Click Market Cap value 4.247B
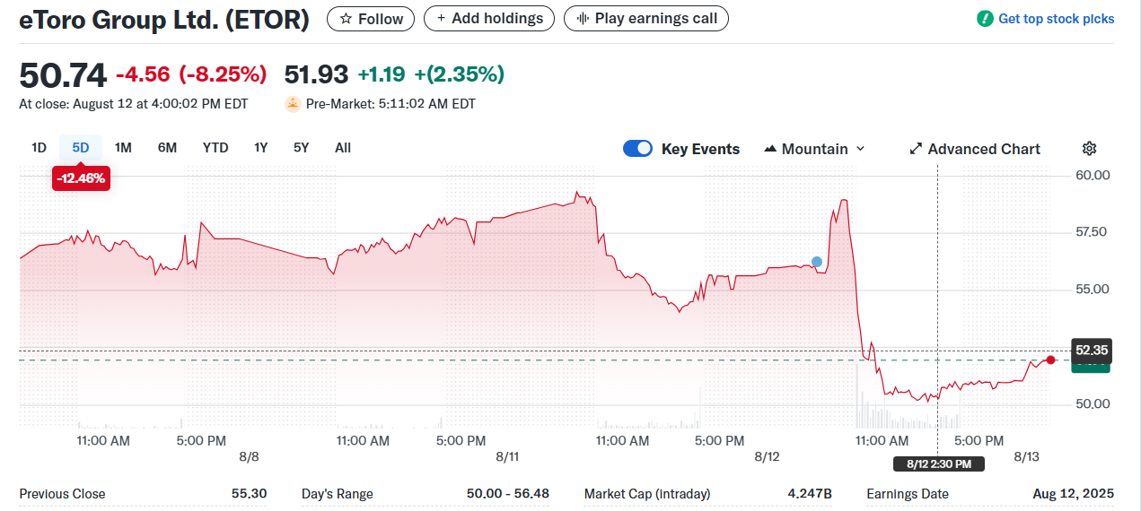This screenshot has height=511, width=1141. click(810, 494)
